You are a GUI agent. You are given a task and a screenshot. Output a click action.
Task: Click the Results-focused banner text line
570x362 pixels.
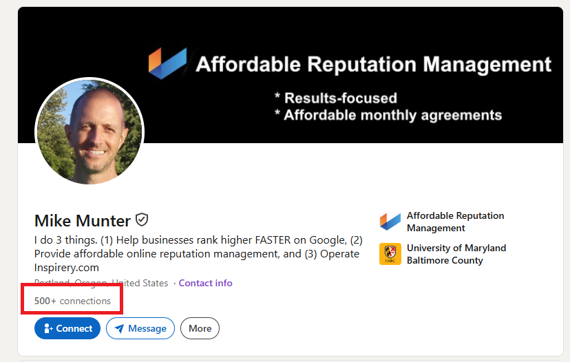click(335, 98)
